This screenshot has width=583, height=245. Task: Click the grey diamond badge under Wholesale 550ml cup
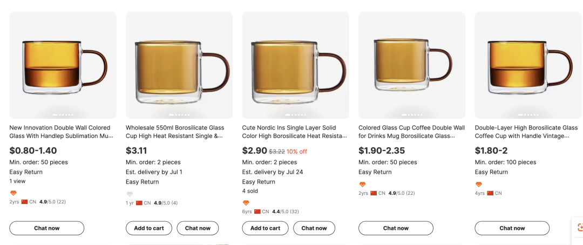[130, 194]
